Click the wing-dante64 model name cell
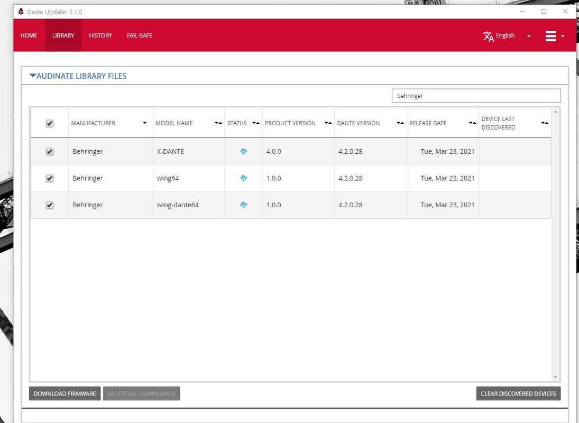The image size is (579, 423). pyautogui.click(x=189, y=205)
